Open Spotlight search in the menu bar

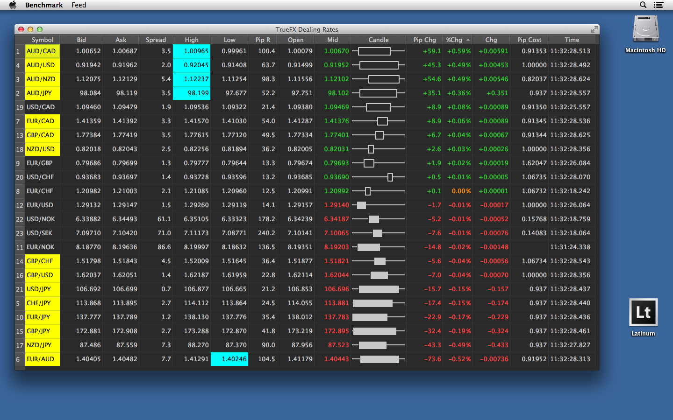pyautogui.click(x=643, y=5)
